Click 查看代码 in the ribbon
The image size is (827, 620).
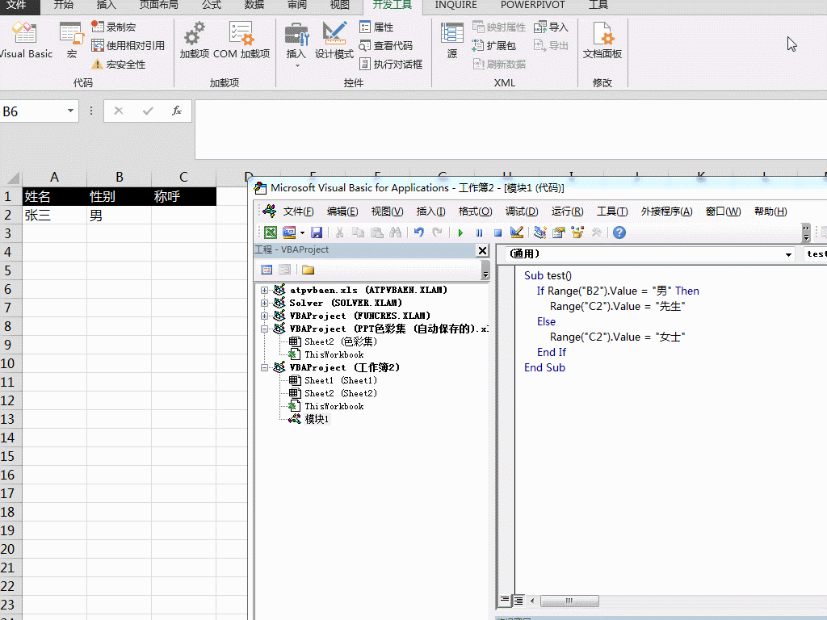385,46
